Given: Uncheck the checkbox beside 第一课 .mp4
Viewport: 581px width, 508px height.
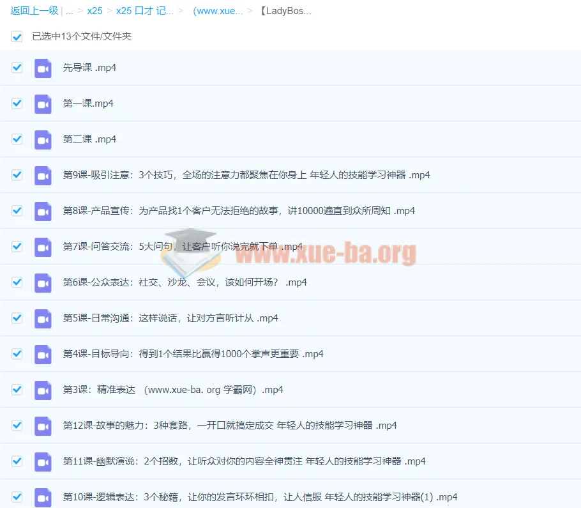Looking at the screenshot, I should [17, 104].
